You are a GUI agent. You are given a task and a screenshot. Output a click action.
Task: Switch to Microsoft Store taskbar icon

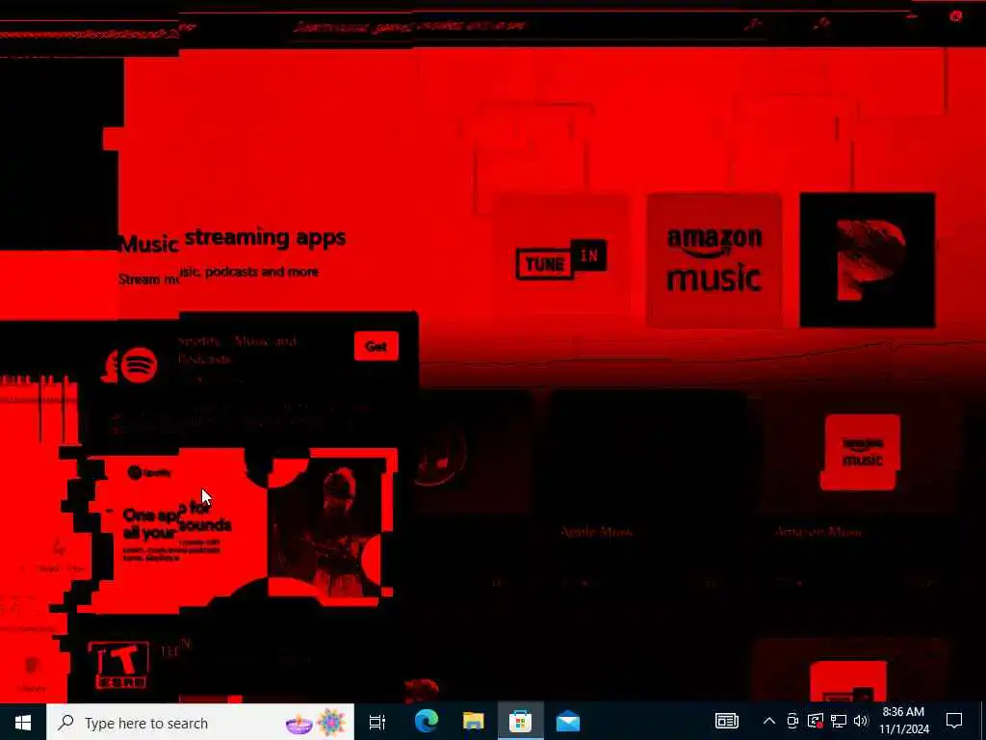(x=520, y=722)
